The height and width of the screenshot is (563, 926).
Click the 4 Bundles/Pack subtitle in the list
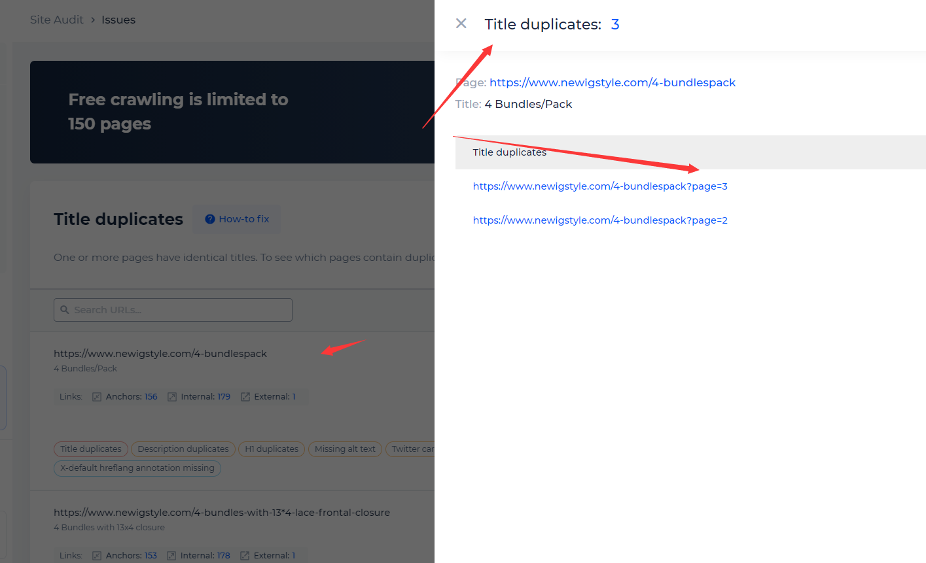click(85, 369)
